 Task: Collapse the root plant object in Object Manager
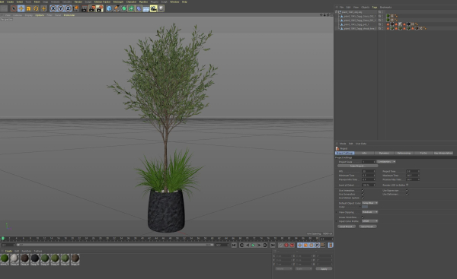click(x=337, y=12)
